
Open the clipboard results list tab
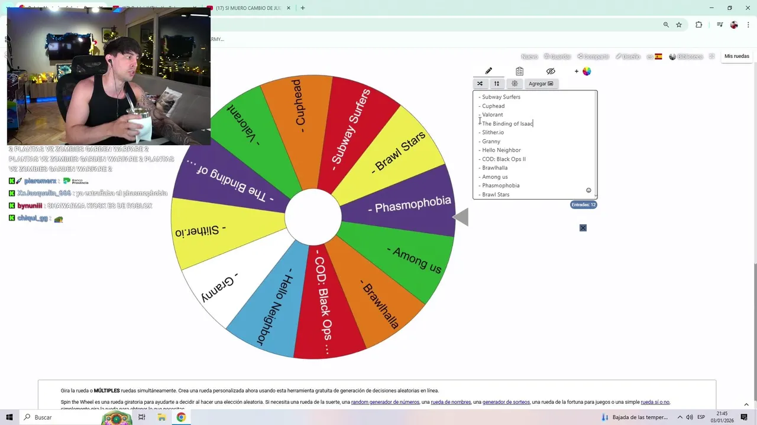(x=519, y=71)
